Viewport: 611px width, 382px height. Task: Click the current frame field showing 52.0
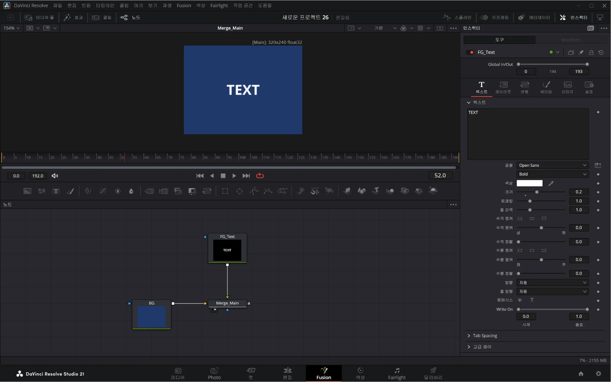(x=440, y=176)
